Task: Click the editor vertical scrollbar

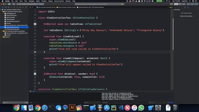Action: 173,34
